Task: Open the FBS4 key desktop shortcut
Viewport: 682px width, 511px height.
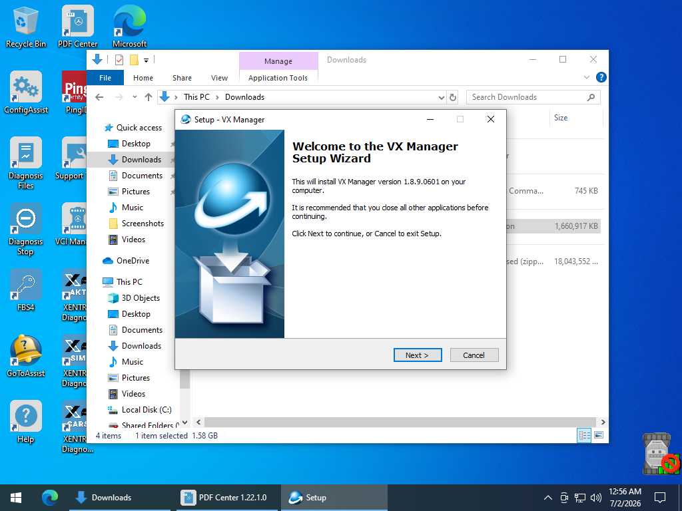Action: (x=26, y=290)
